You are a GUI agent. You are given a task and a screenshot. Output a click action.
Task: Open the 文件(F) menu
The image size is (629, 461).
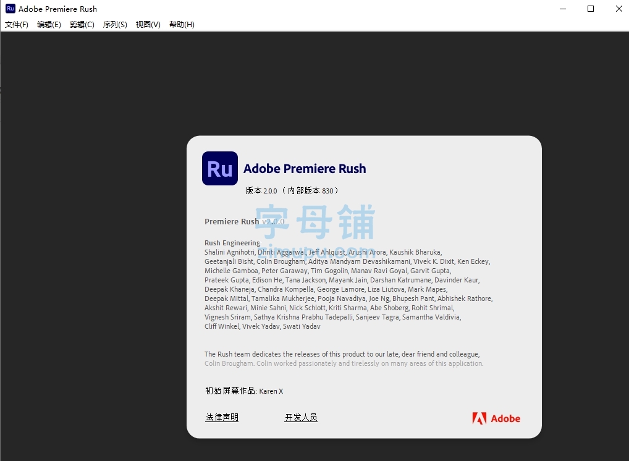17,25
